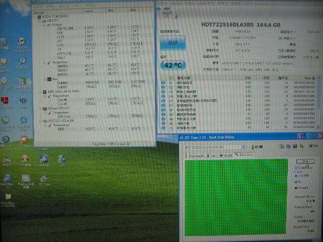Collapse the motherboard Temperatures node
Screen dimensions: 323x242
[44, 63]
